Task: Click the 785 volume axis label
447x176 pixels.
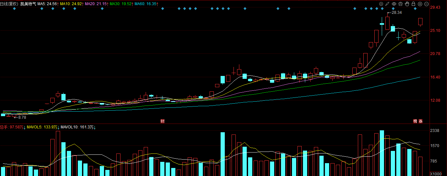Action: (x=434, y=161)
